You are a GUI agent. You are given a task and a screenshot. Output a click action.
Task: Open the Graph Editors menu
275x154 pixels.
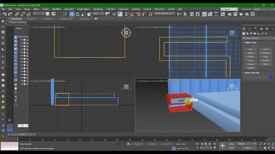83,9
